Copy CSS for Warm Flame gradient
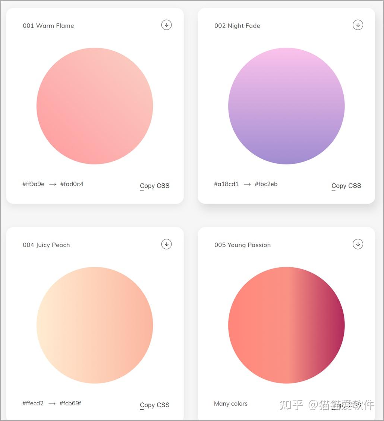 (154, 186)
